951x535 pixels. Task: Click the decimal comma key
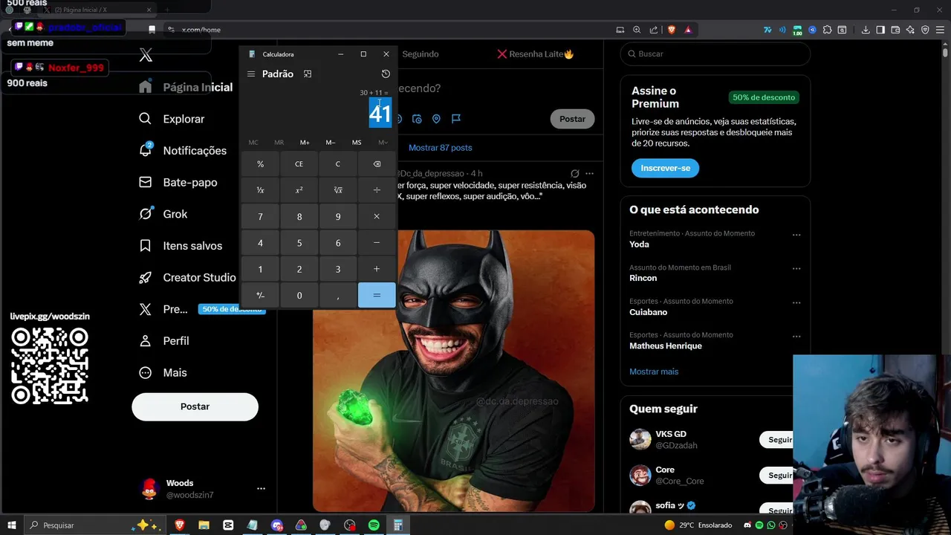pyautogui.click(x=338, y=295)
